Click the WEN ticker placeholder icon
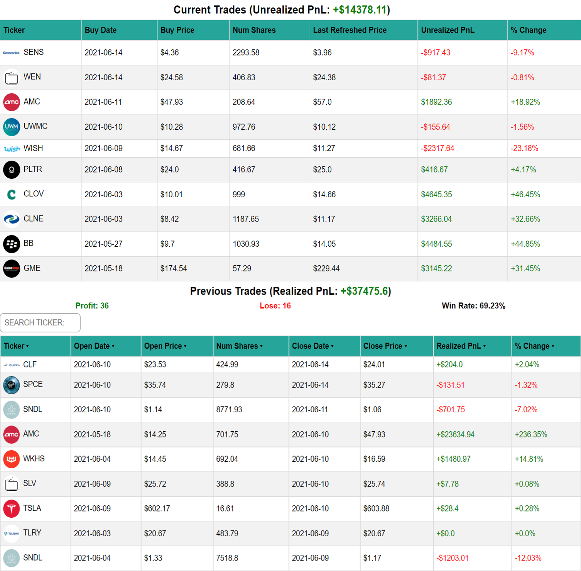Image resolution: width=581 pixels, height=571 pixels. (x=12, y=77)
